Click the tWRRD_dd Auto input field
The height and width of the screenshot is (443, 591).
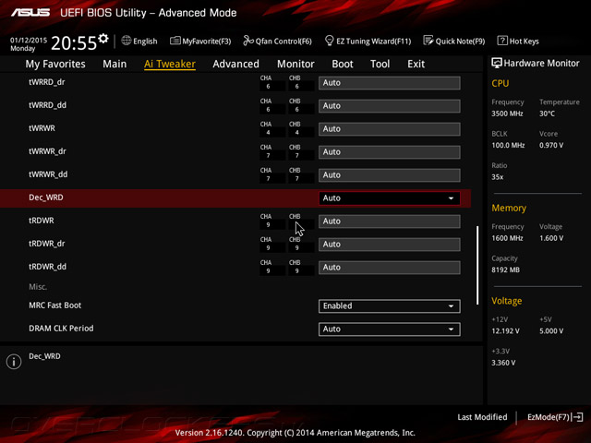(x=390, y=106)
